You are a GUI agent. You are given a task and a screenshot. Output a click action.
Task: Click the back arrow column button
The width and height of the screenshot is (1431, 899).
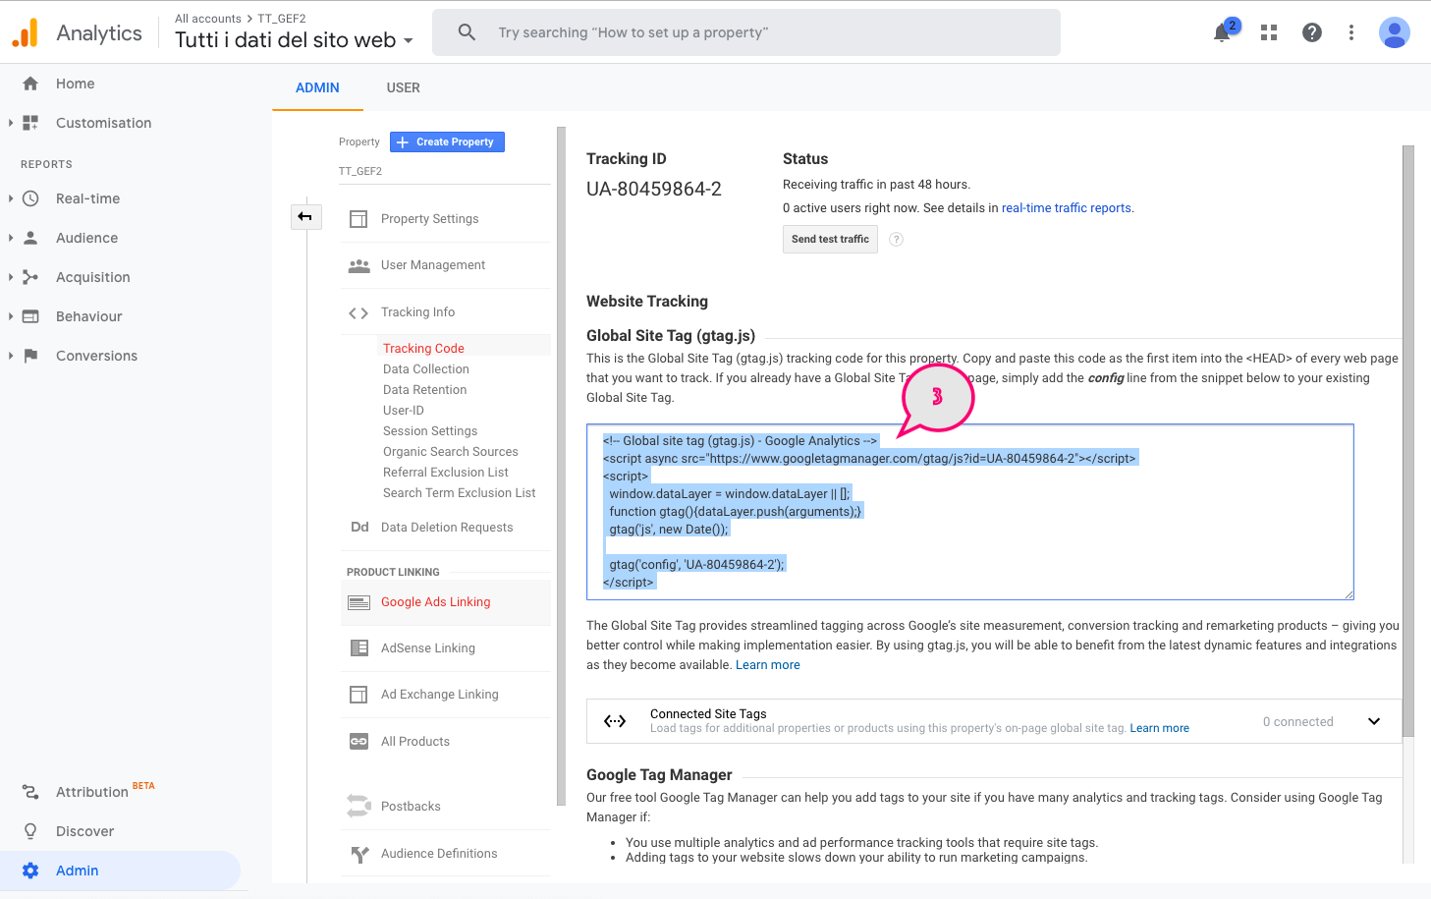(x=305, y=216)
